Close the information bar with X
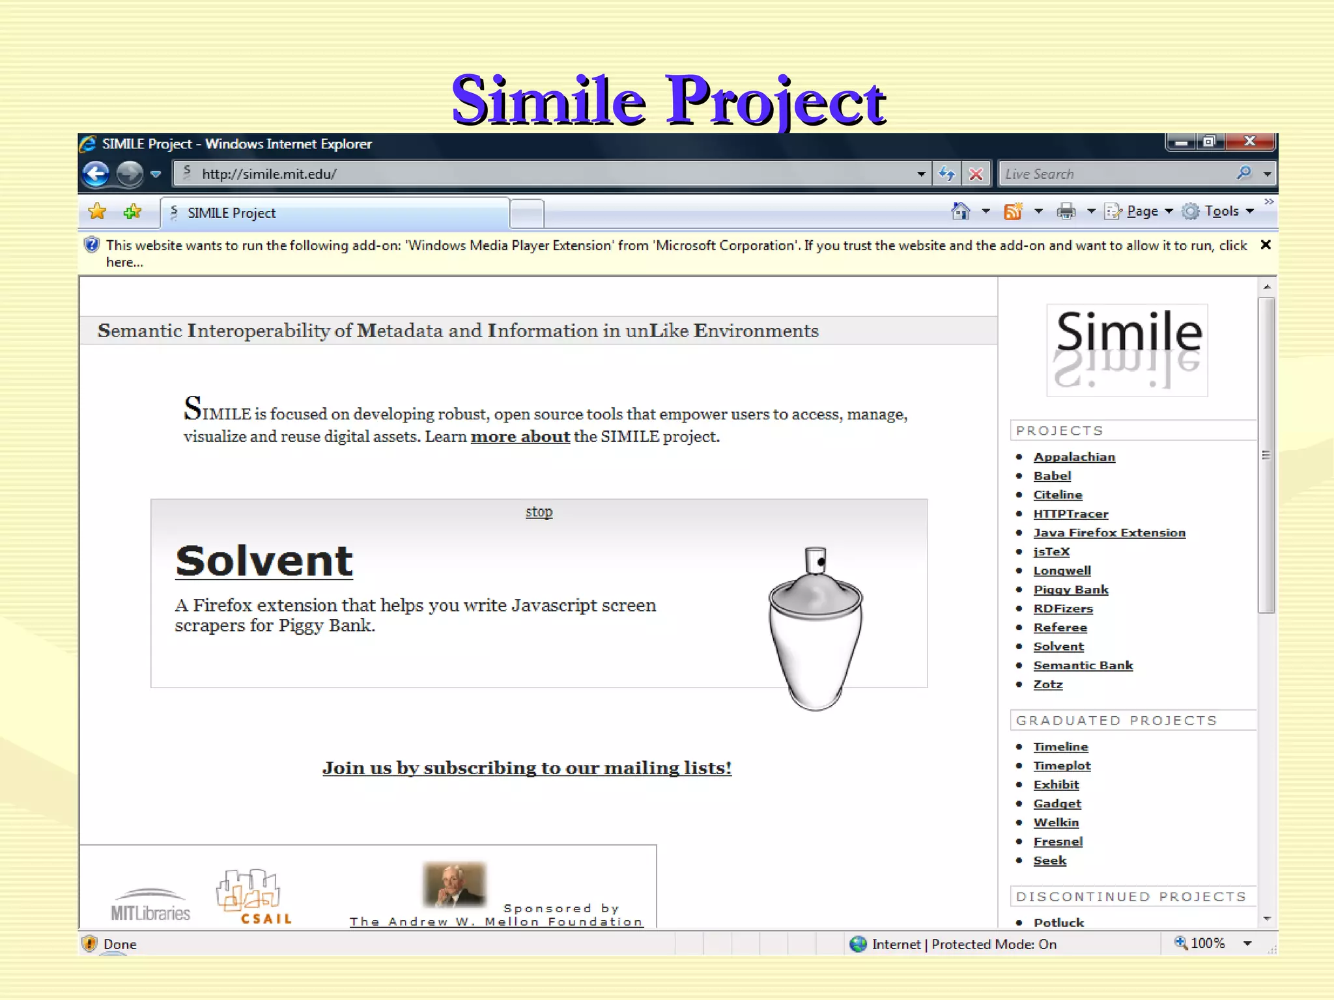 click(x=1266, y=245)
